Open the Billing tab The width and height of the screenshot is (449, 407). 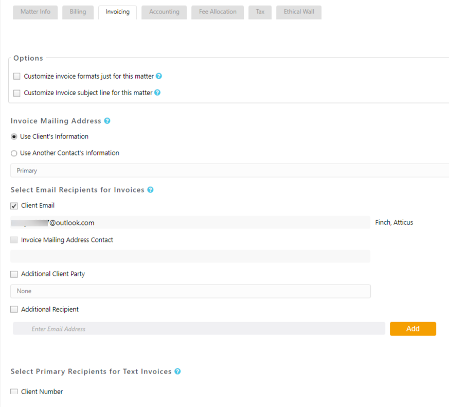[78, 12]
